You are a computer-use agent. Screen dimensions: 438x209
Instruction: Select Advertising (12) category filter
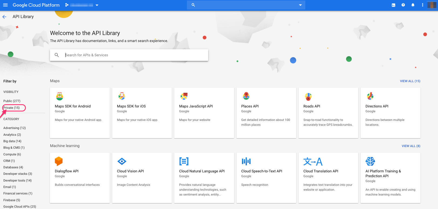15,128
